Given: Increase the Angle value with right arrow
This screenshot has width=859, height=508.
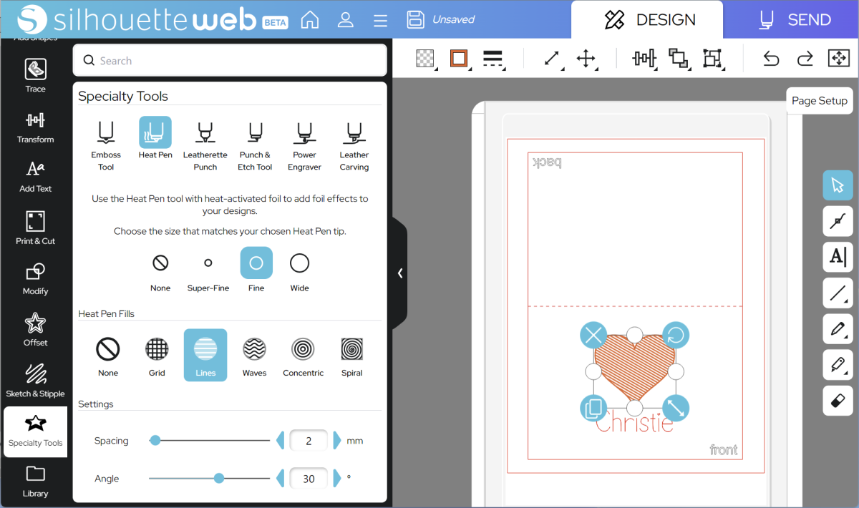Looking at the screenshot, I should pyautogui.click(x=337, y=479).
